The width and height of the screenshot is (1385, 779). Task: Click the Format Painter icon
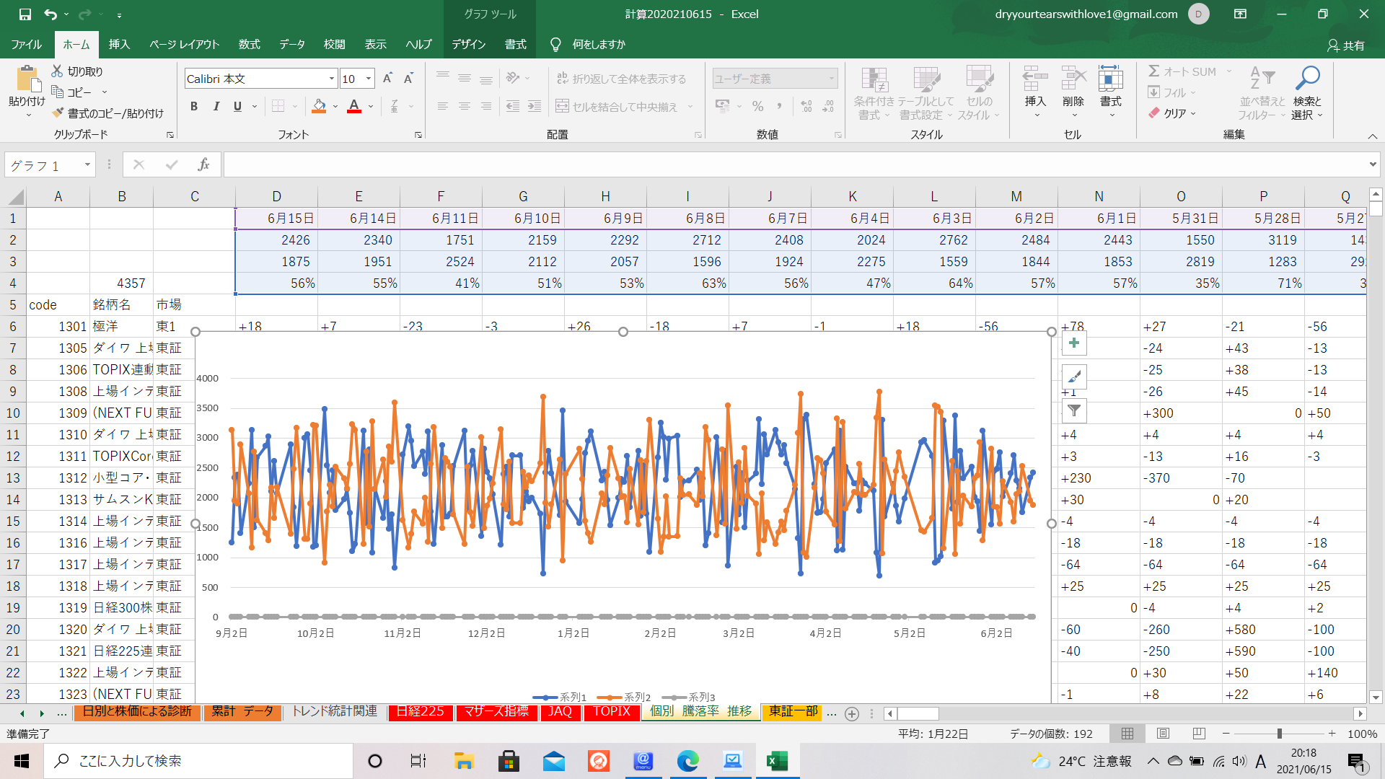click(x=58, y=113)
